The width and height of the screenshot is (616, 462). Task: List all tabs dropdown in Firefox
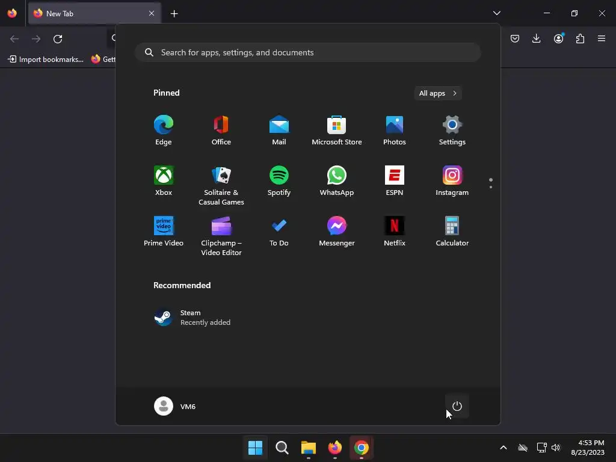(x=497, y=13)
